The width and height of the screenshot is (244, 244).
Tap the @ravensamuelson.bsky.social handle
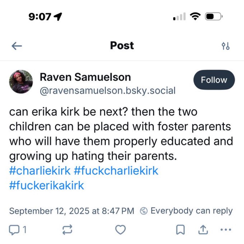point(108,91)
